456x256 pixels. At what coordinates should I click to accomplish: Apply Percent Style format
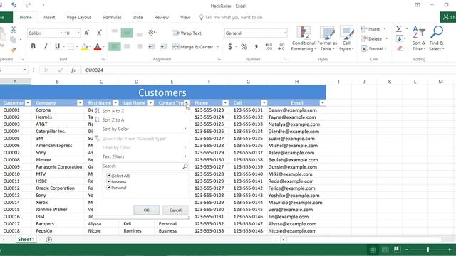tap(244, 46)
